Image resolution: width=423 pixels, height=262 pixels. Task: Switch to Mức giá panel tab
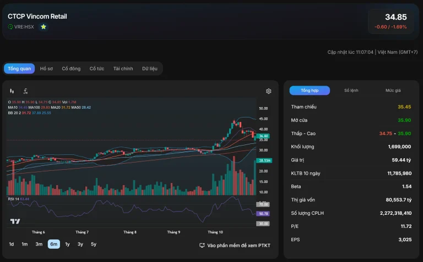[393, 91]
